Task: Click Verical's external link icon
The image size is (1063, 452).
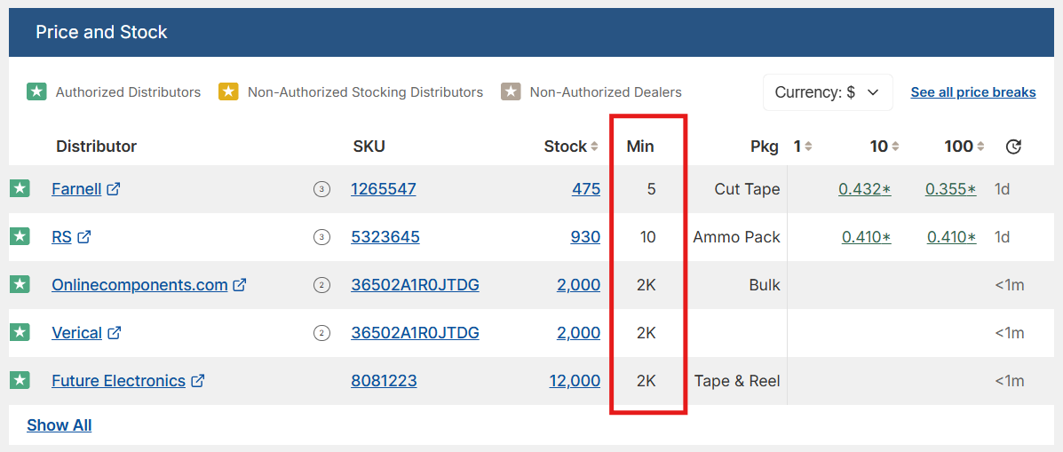Action: point(115,333)
